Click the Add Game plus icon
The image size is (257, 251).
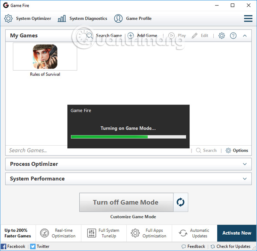131,36
